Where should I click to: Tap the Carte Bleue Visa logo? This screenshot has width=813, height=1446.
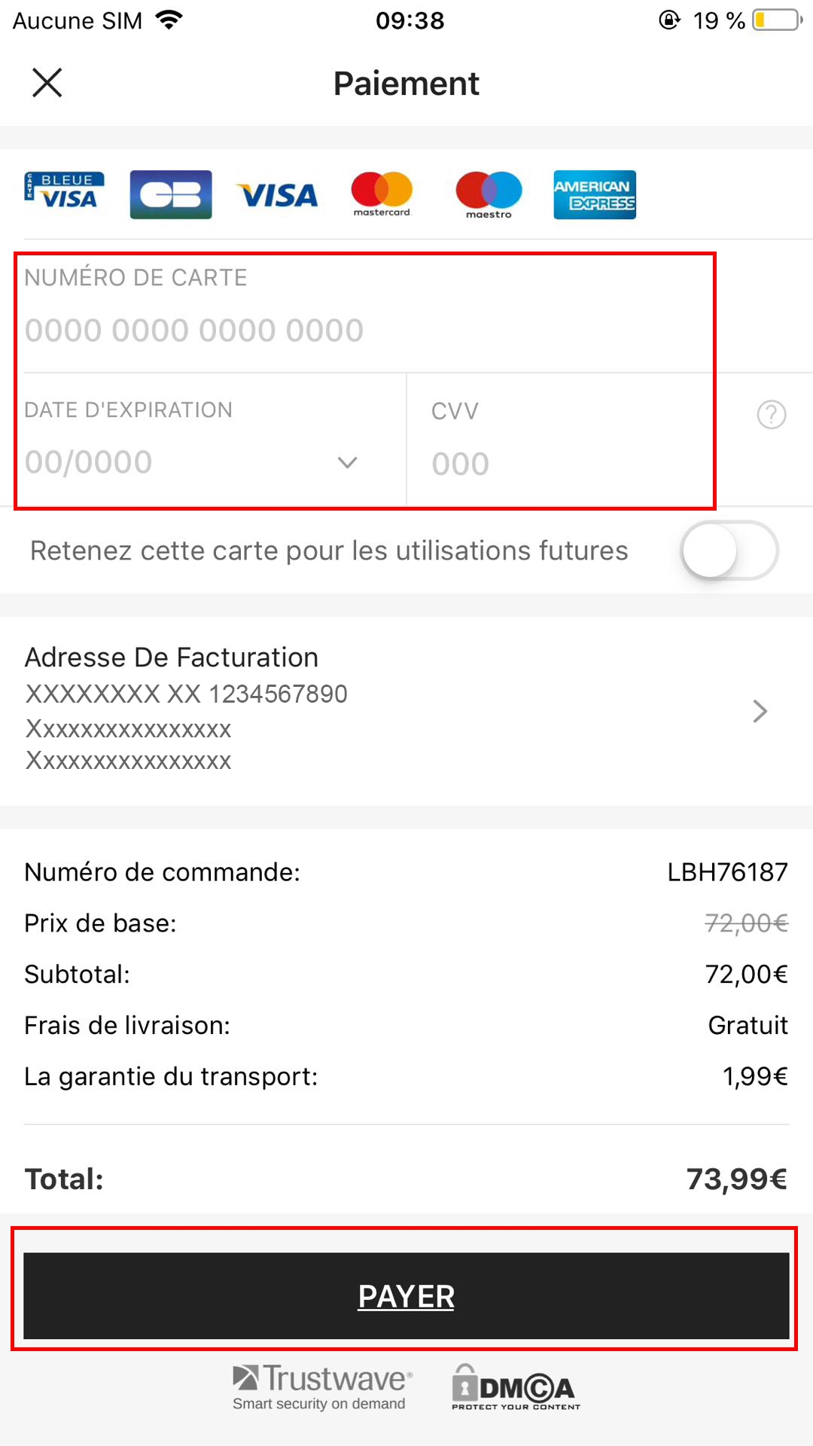[x=64, y=193]
